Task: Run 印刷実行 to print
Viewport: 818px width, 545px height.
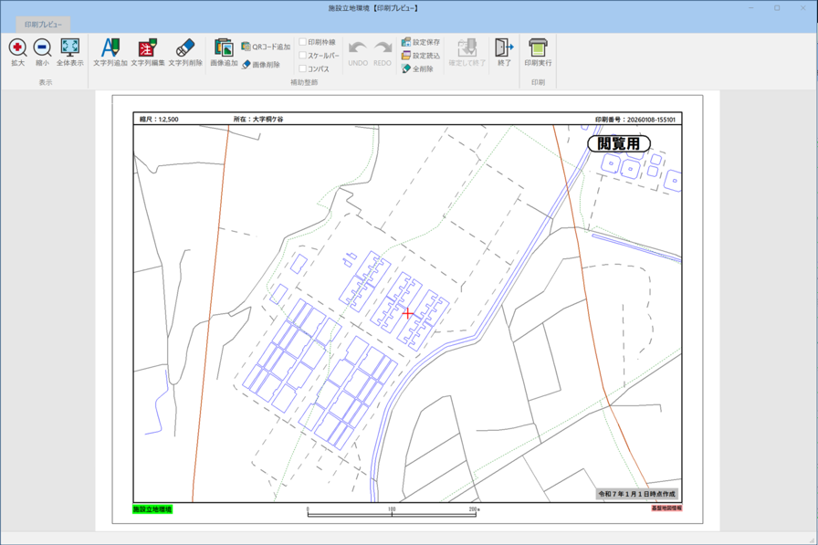Action: pyautogui.click(x=538, y=51)
